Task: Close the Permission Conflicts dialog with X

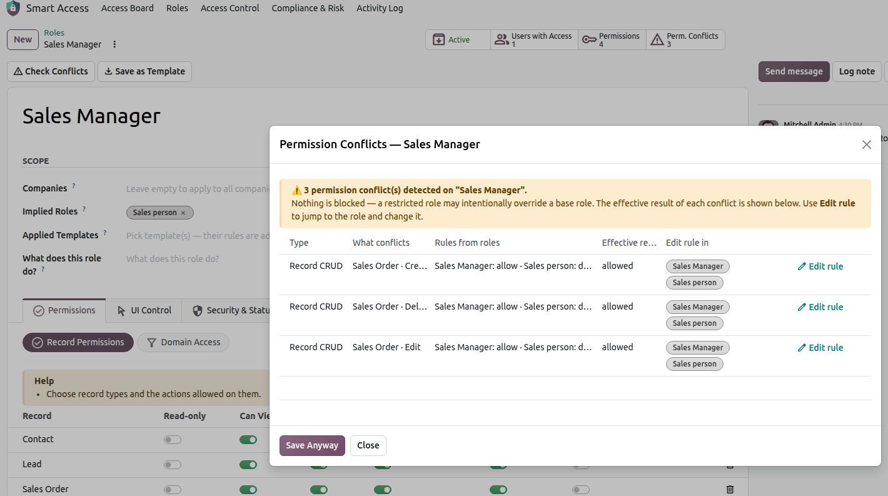Action: pos(866,144)
